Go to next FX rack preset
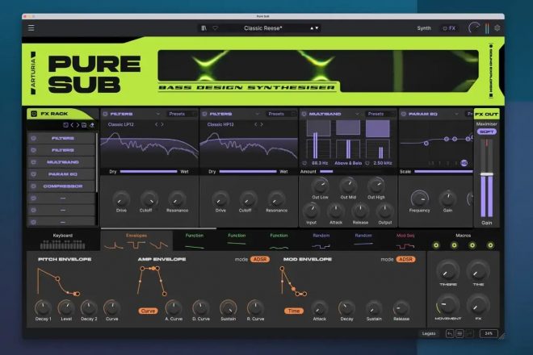 (x=78, y=125)
